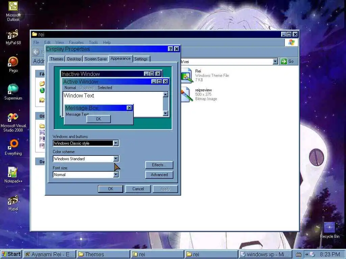The image size is (346, 259).
Task: Switch to Themes folder taskbar button
Action: 103,254
